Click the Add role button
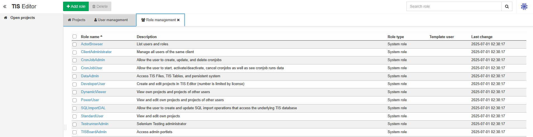Image resolution: width=533 pixels, height=137 pixels. 76,6
